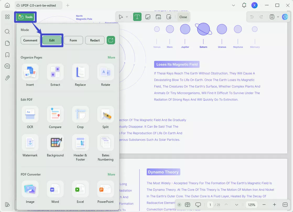
Task: Open More link for Organize Pages
Action: coord(111,57)
